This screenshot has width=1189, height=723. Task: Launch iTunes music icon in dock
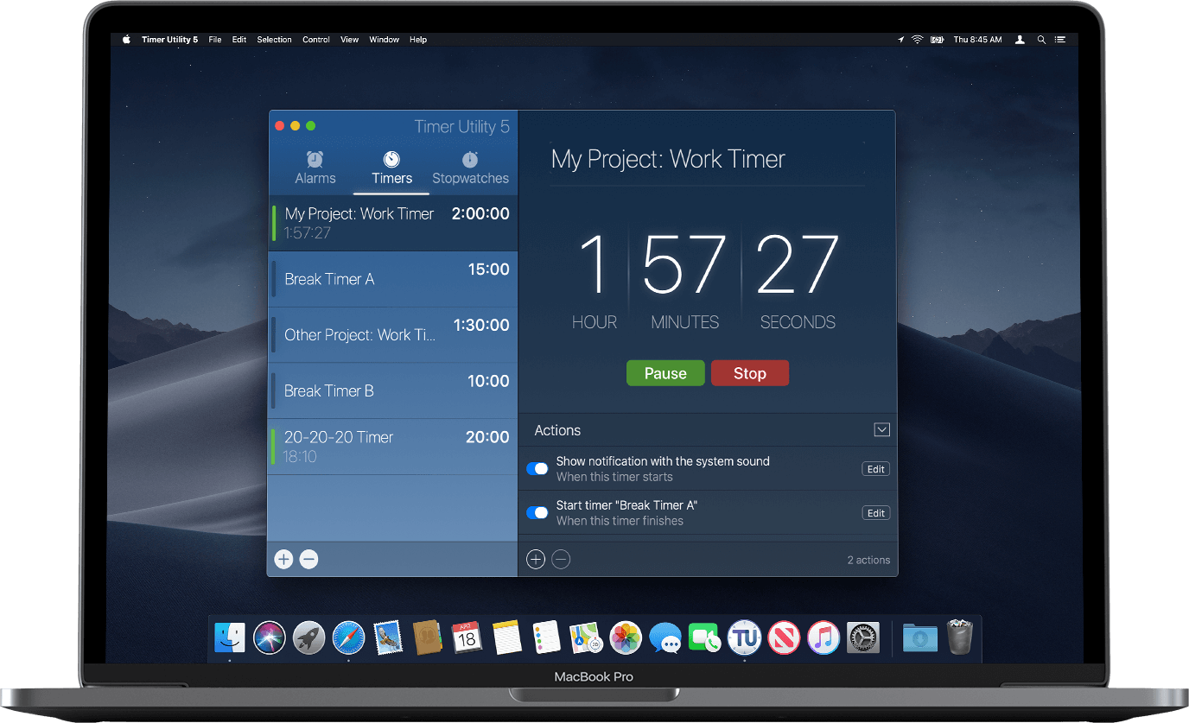tap(823, 638)
